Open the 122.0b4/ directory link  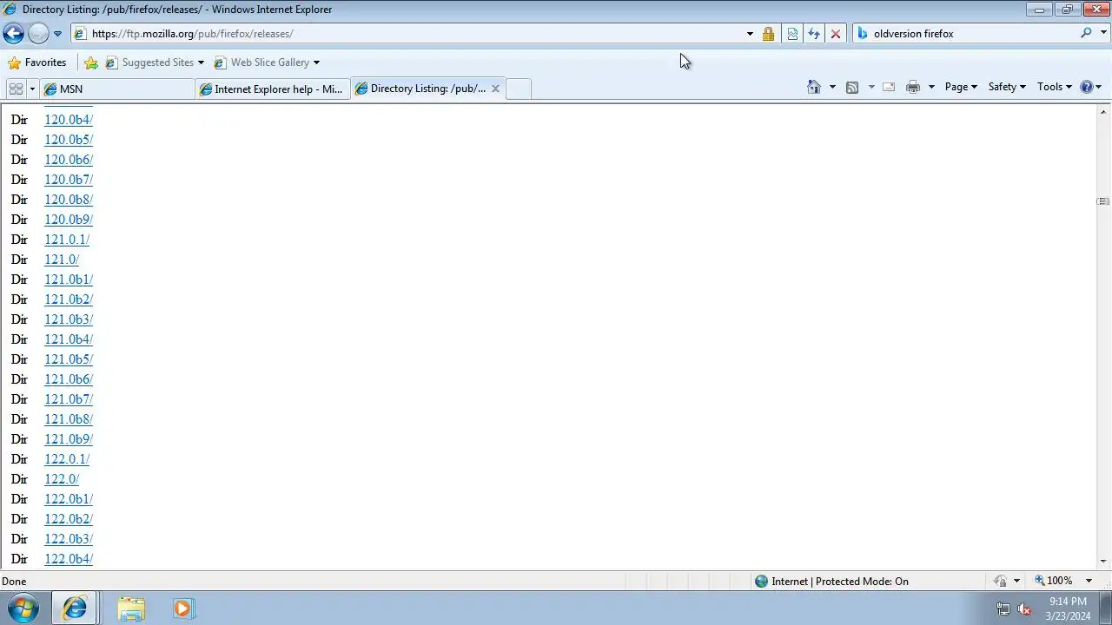[x=69, y=559]
